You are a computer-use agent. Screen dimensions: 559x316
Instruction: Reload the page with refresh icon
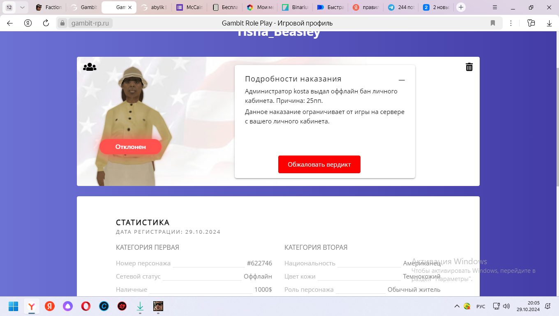46,23
